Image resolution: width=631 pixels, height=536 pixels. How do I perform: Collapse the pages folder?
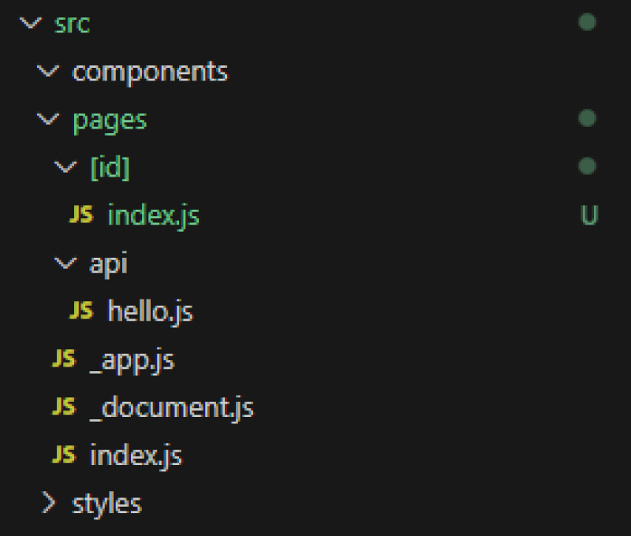(x=47, y=119)
